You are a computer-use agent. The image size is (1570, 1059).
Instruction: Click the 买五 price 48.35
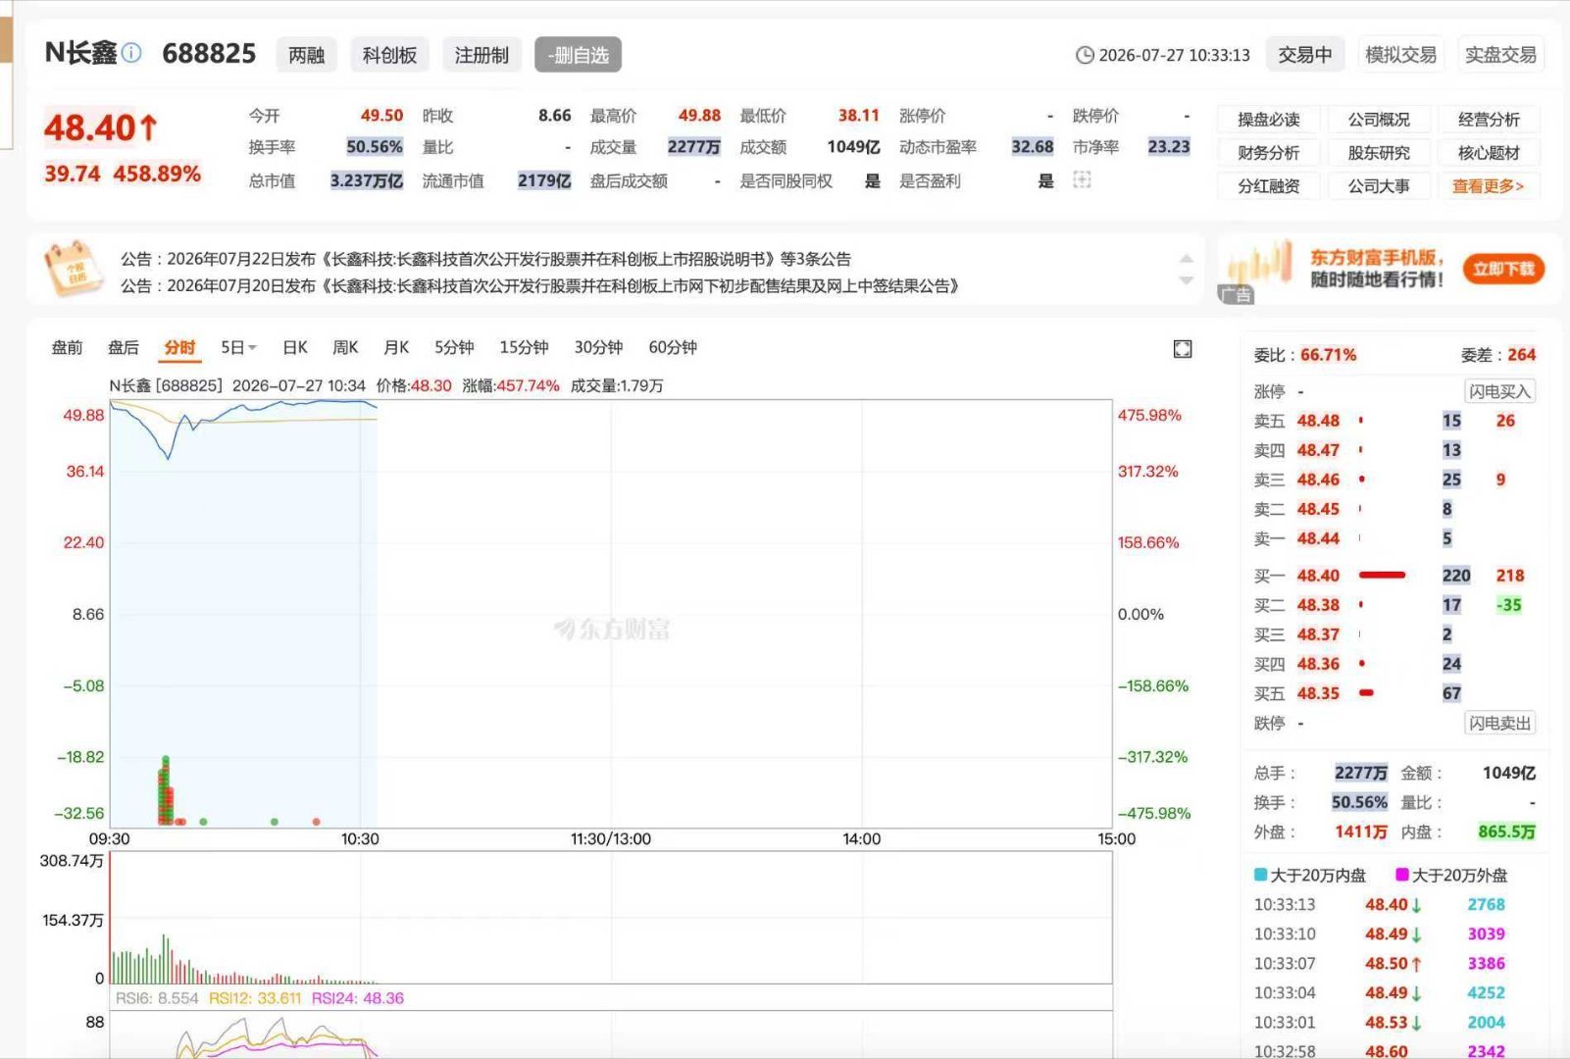pos(1318,693)
